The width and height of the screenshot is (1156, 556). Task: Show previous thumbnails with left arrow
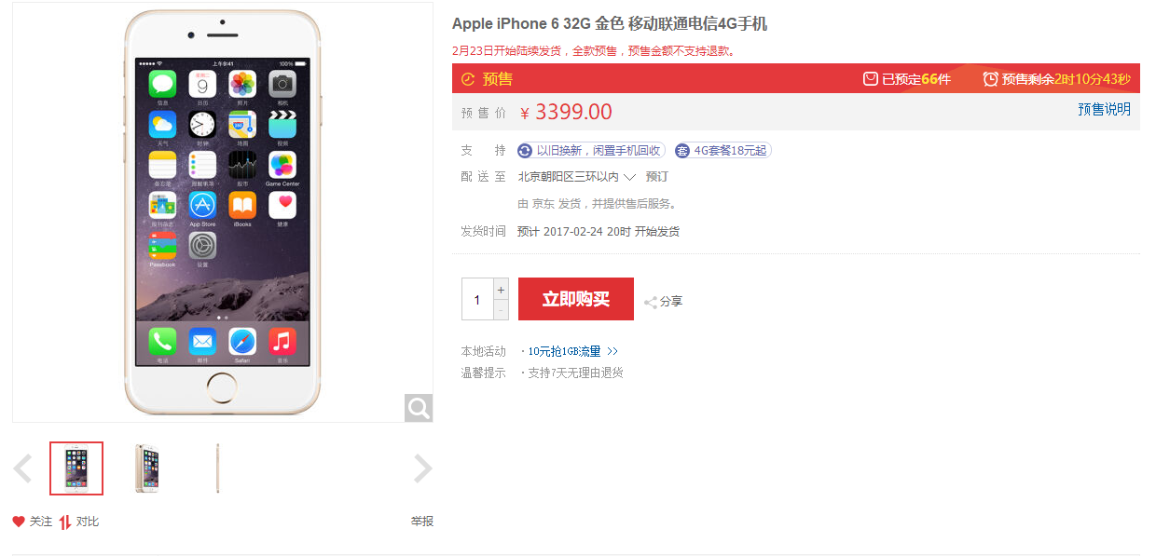click(x=23, y=468)
